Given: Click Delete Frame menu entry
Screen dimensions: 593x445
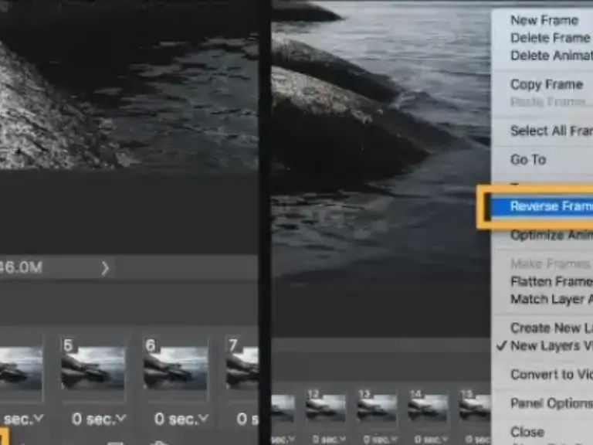Looking at the screenshot, I should click(549, 38).
